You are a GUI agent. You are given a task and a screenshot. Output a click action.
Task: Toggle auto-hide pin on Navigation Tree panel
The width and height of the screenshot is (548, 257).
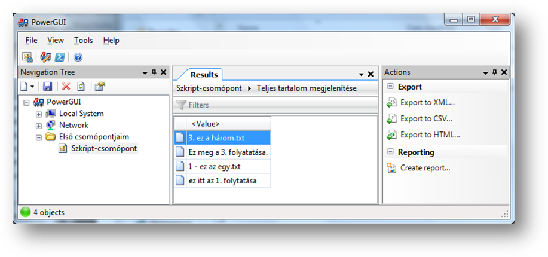pyautogui.click(x=154, y=72)
